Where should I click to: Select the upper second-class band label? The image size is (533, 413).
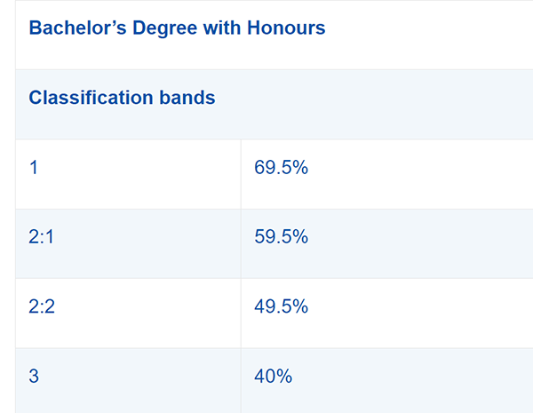pos(43,236)
